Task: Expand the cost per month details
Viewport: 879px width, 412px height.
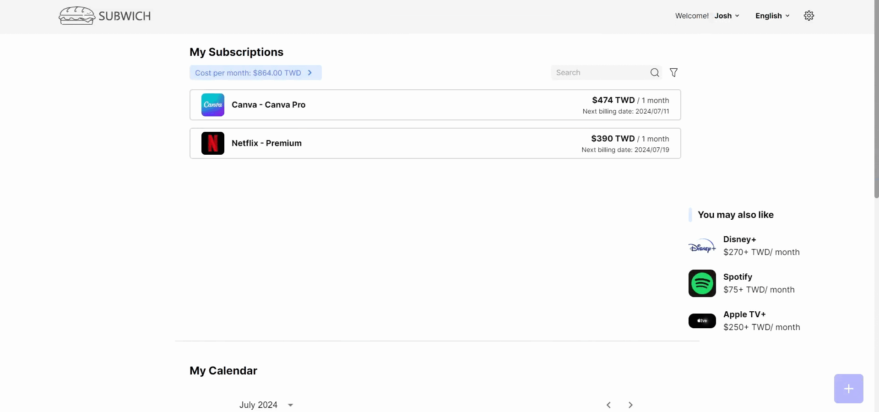Action: click(x=255, y=73)
